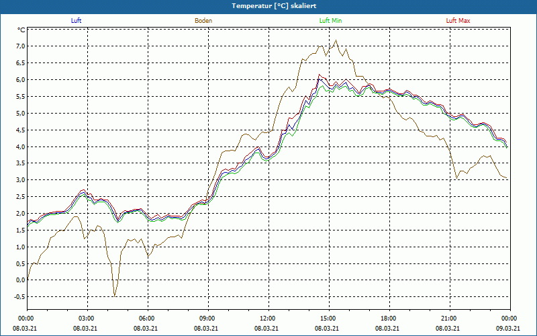
Task: Click the '08.03.21' date under 09:00
Action: point(206,329)
